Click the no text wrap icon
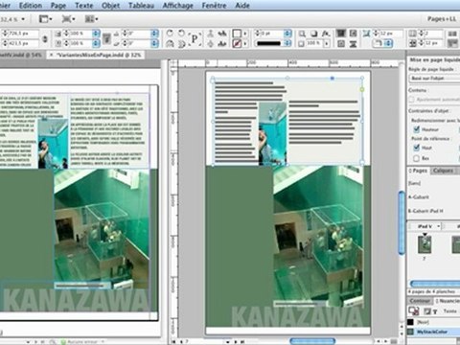 [341, 34]
